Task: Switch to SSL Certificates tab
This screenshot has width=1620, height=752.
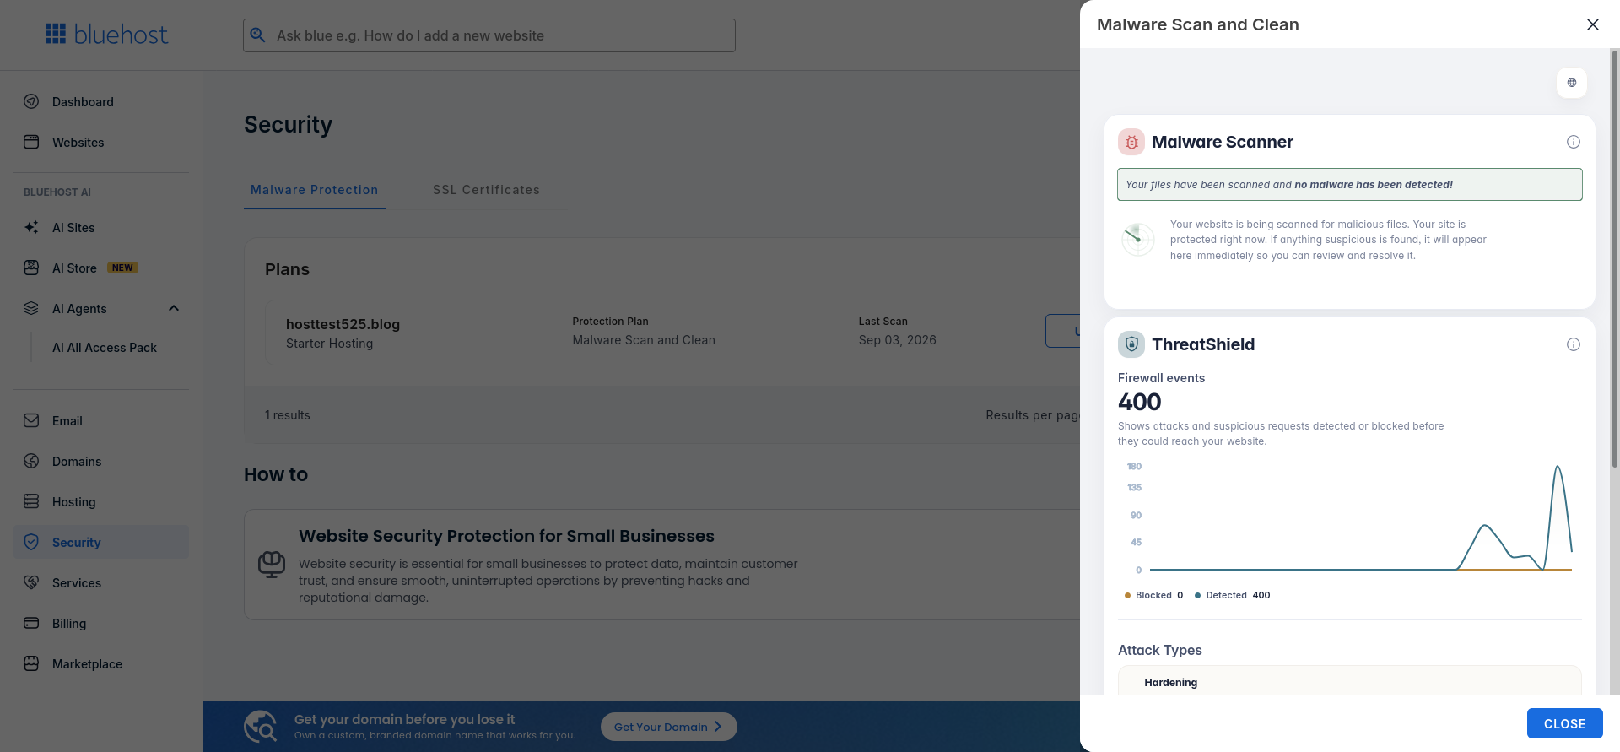Action: tap(486, 190)
